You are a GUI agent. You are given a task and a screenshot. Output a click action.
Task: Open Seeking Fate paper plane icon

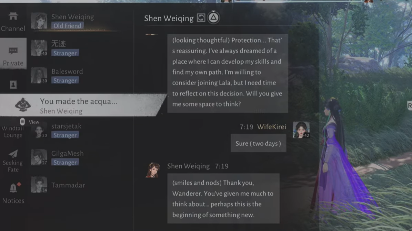tap(13, 153)
